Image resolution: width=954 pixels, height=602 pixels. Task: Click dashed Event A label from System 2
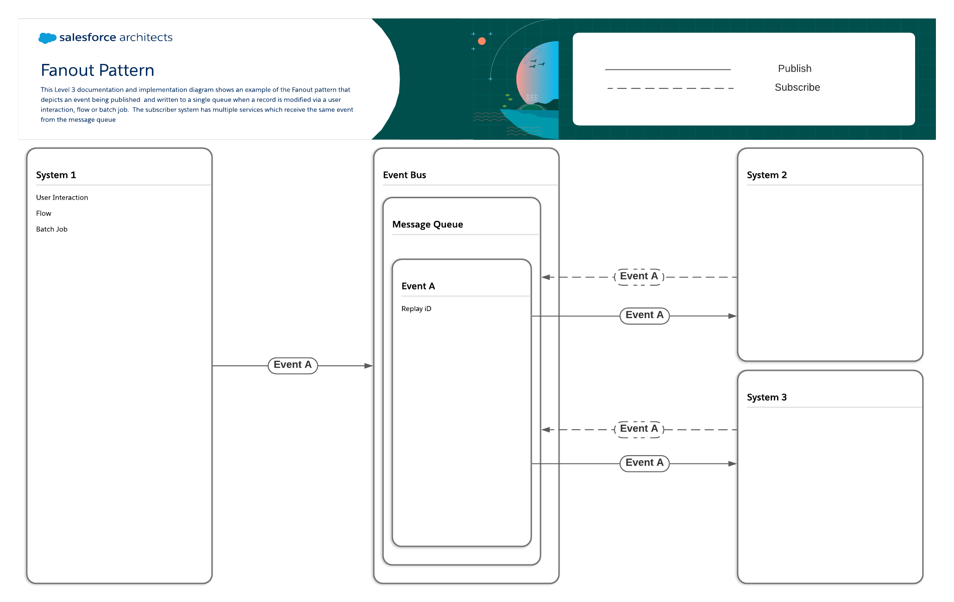coord(639,276)
